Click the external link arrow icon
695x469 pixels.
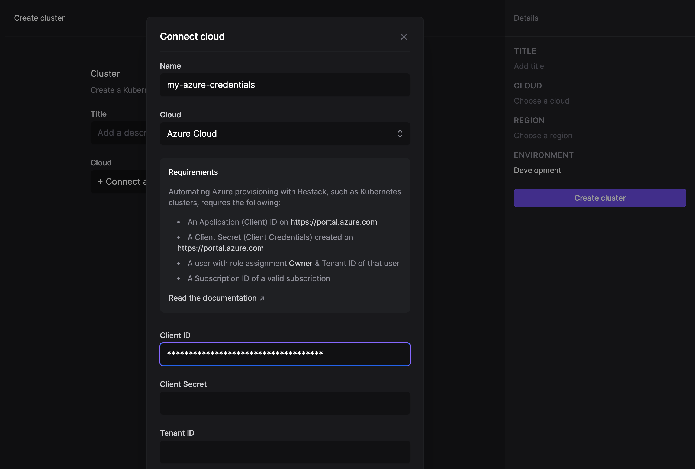262,298
